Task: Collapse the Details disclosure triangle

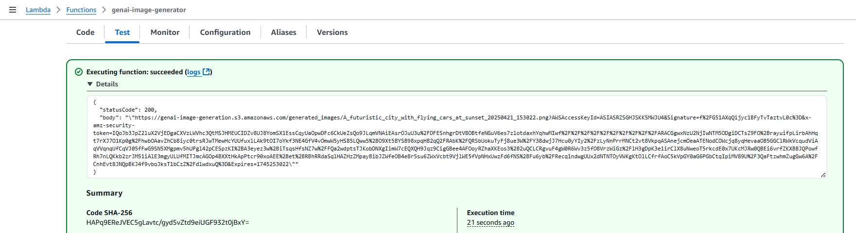Action: pos(90,84)
